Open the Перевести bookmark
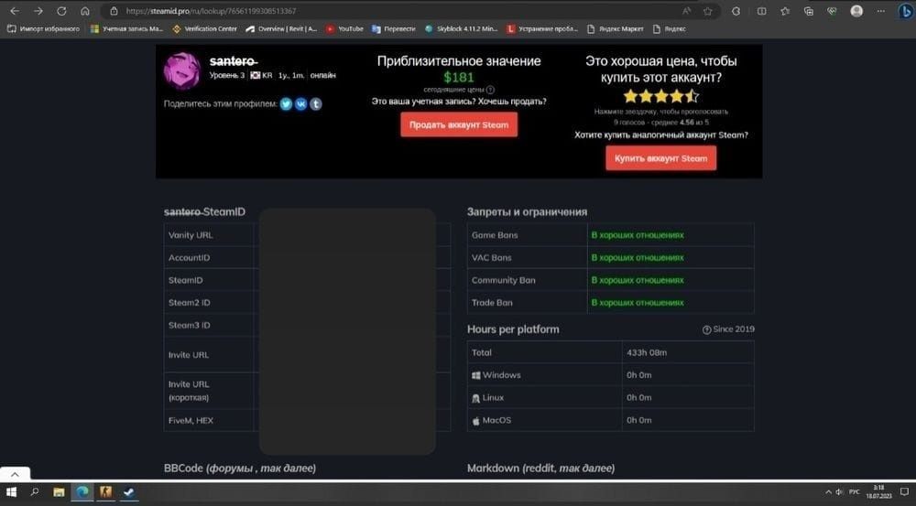The width and height of the screenshot is (916, 506). pyautogui.click(x=393, y=28)
